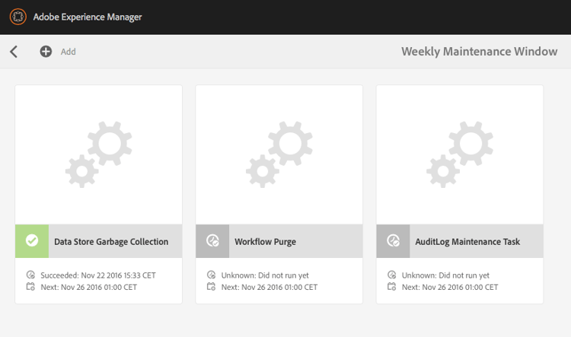Click the green success checkmark on Data Store Garbage Collection
Viewport: 571px width, 337px height.
coord(32,241)
